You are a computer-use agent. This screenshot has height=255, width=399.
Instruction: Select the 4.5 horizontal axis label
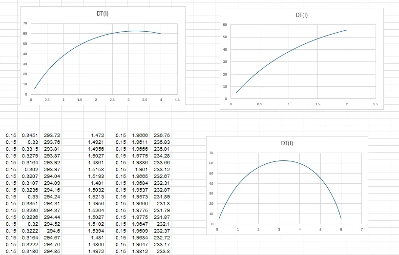click(x=177, y=100)
